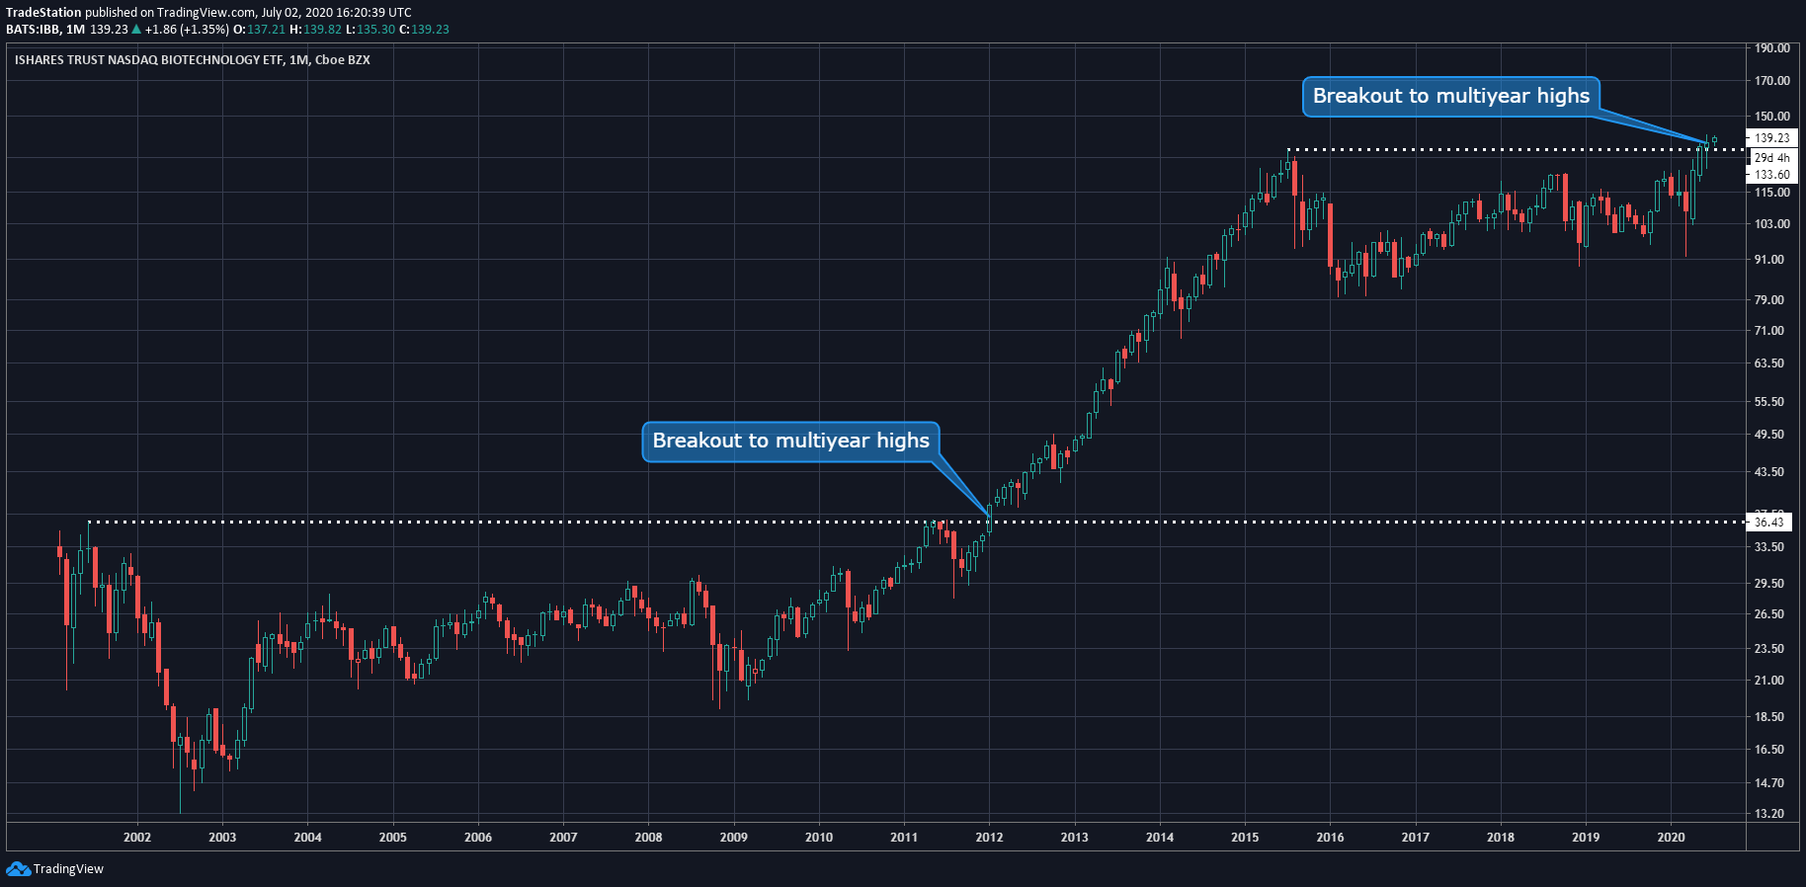Click the low value L:135.30
Image resolution: width=1806 pixels, height=887 pixels.
[370, 30]
